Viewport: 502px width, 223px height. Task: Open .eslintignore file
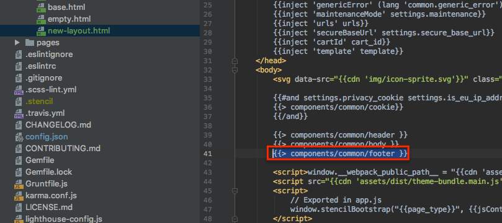49,55
